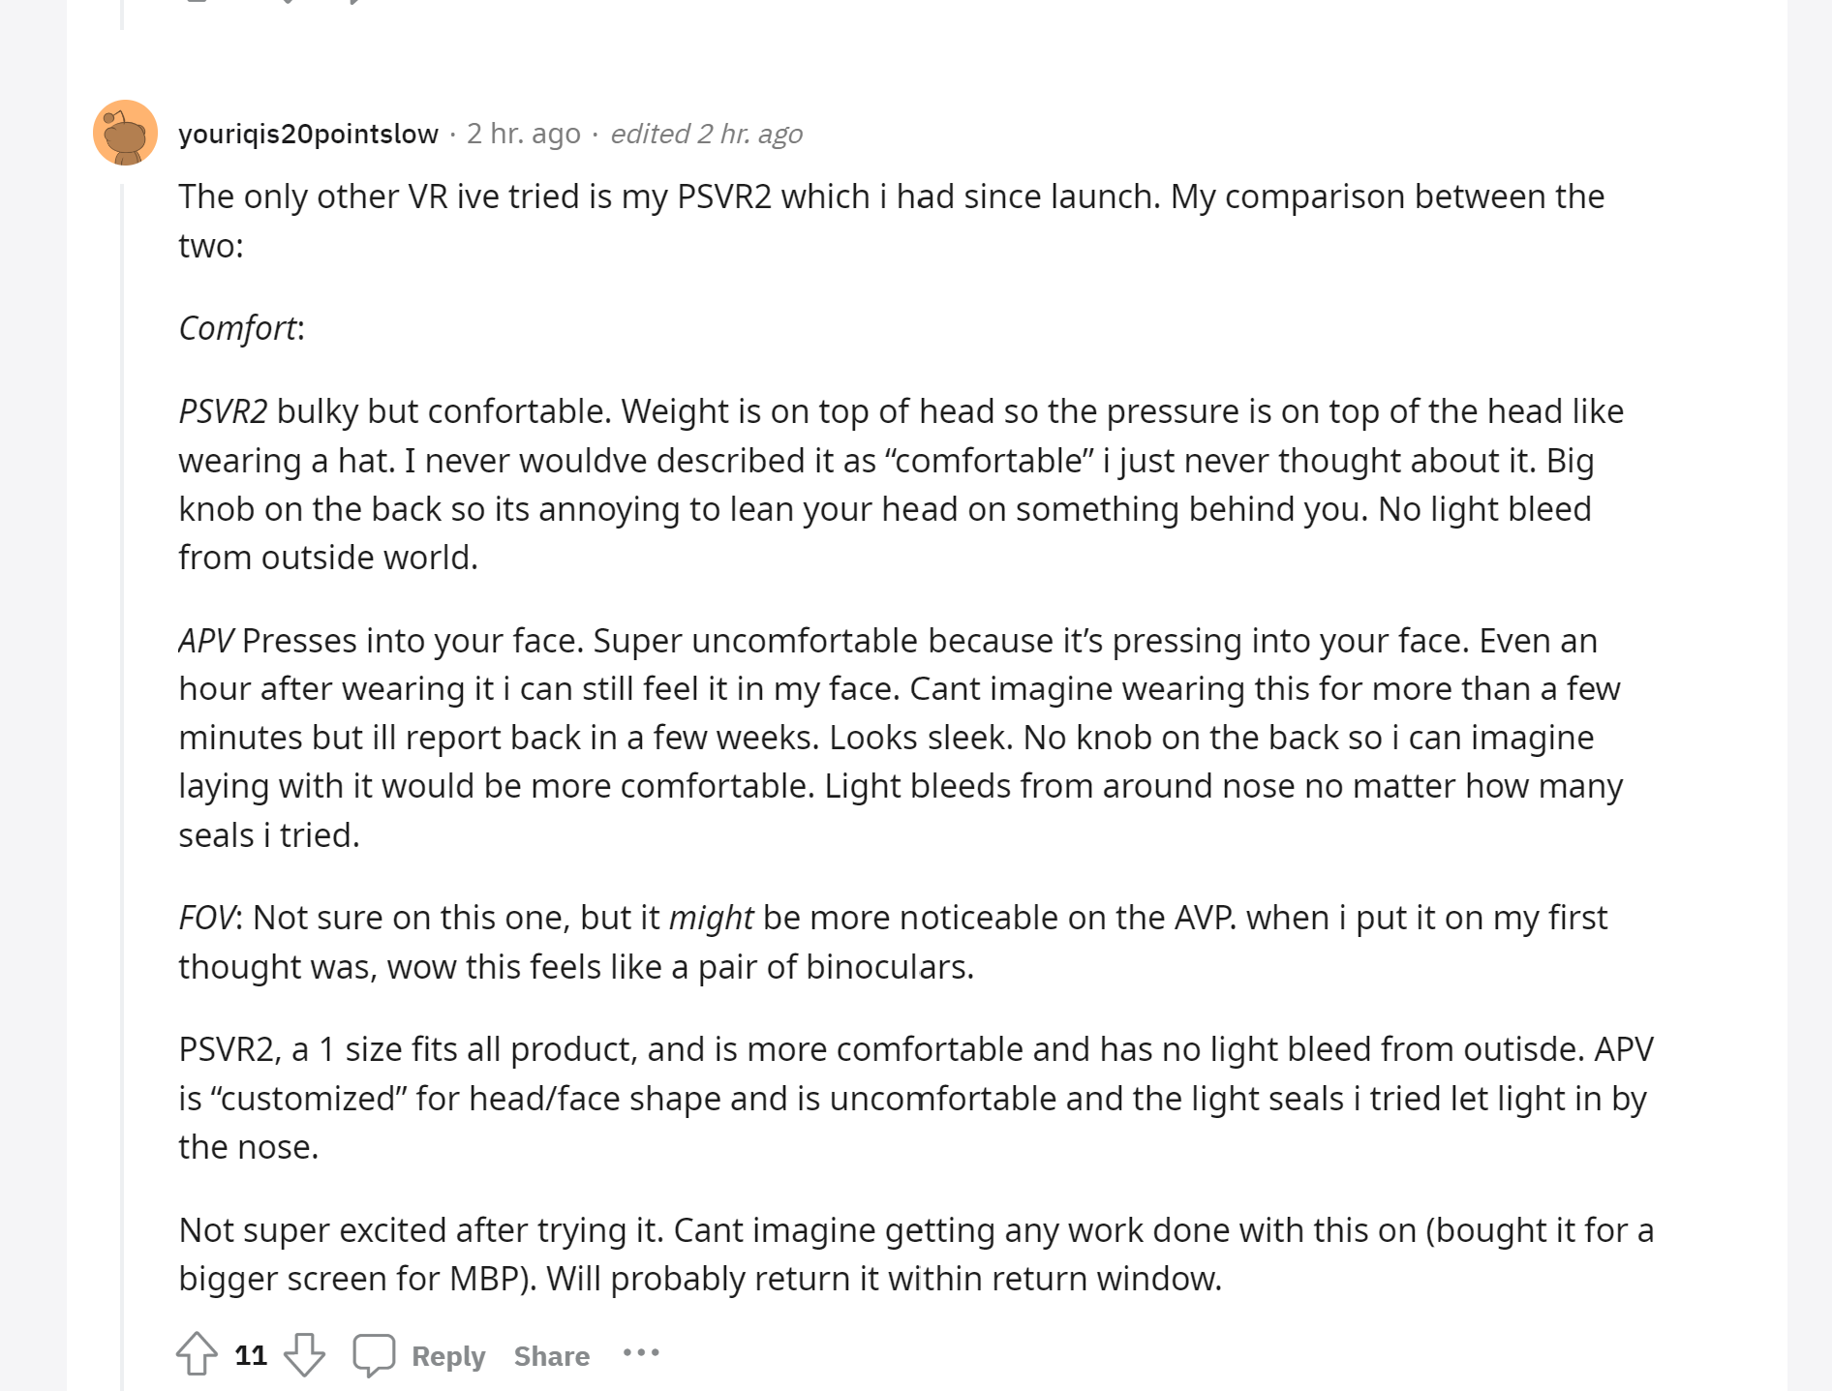Screen dimensions: 1833x1391
Task: Click the italic word 'might'
Action: [x=712, y=918]
